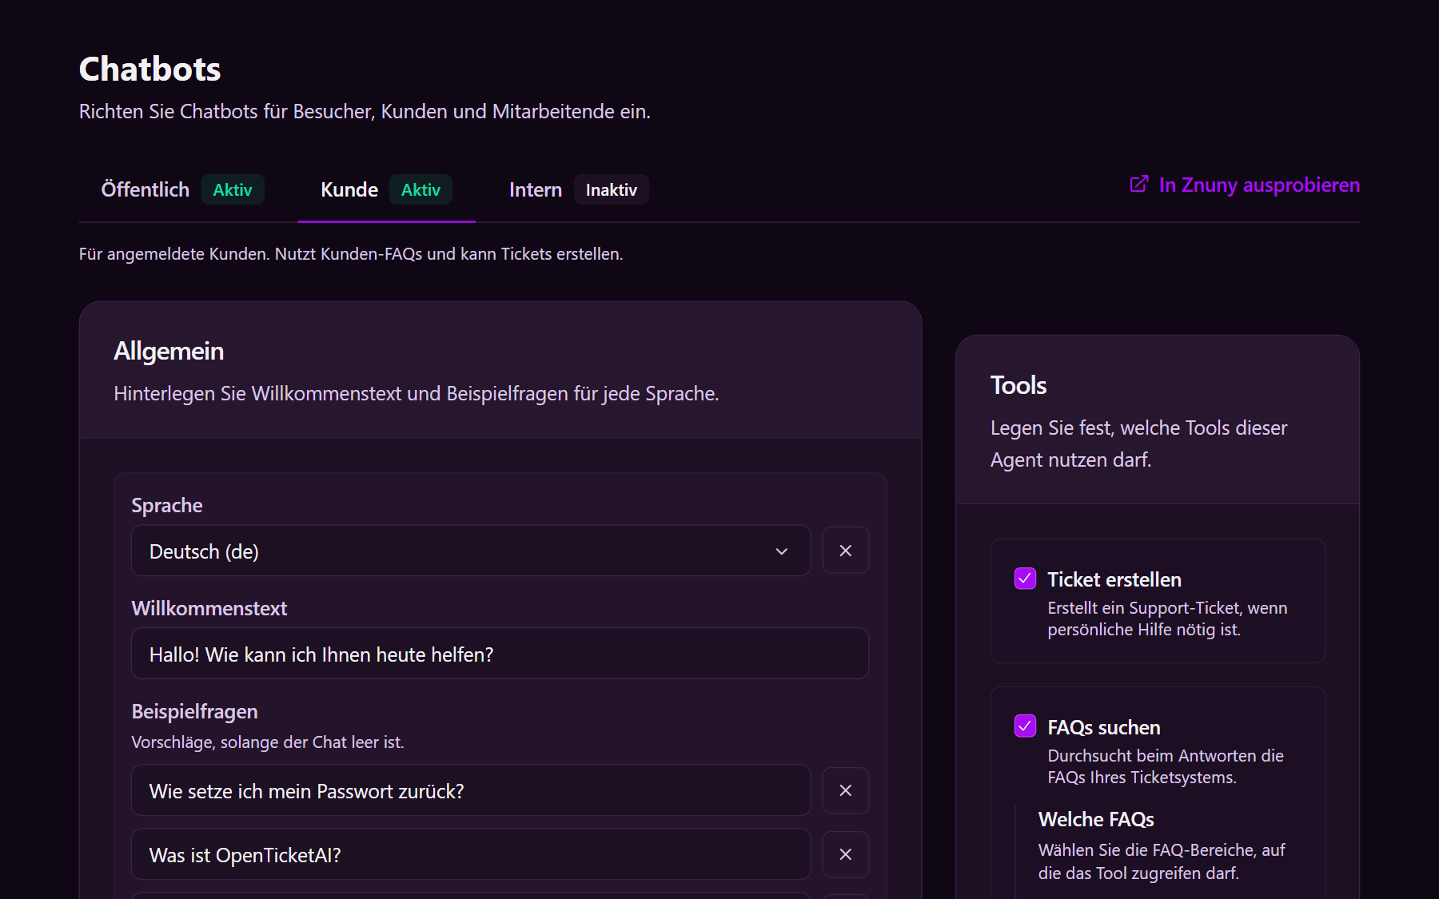The height and width of the screenshot is (899, 1439).
Task: Open the Sprache dropdown chevron
Action: [x=782, y=551]
